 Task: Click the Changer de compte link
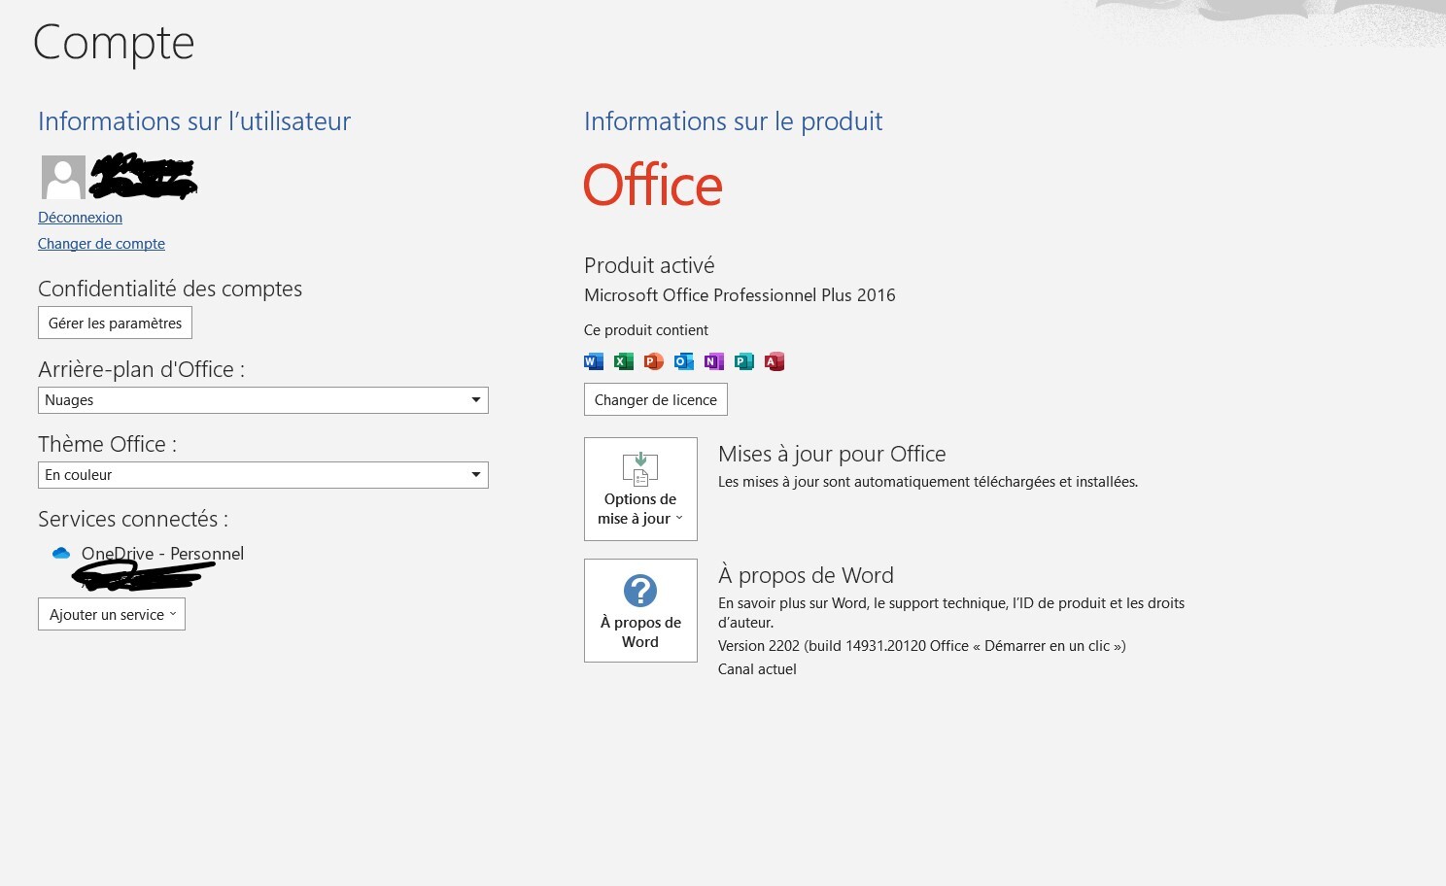pos(101,244)
